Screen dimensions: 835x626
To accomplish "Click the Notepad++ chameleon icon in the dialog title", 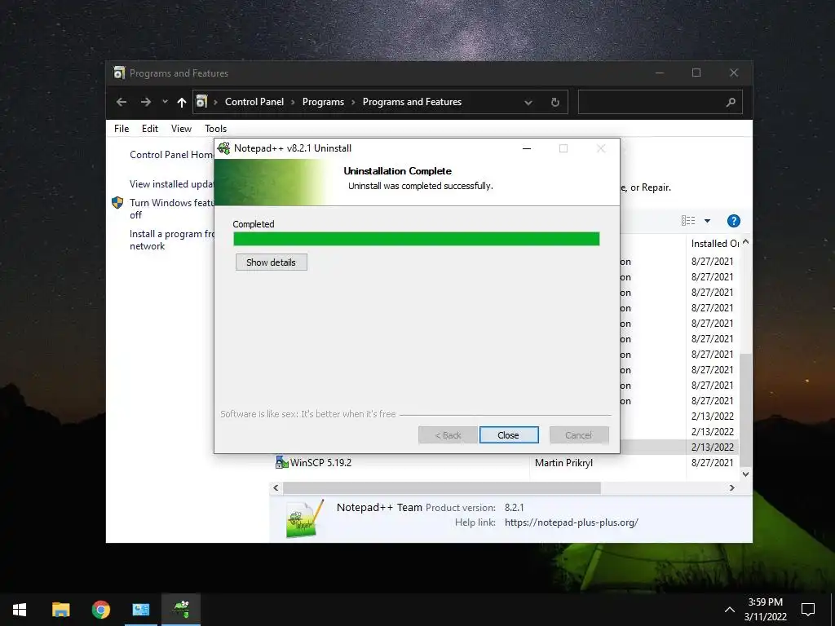I will 224,148.
